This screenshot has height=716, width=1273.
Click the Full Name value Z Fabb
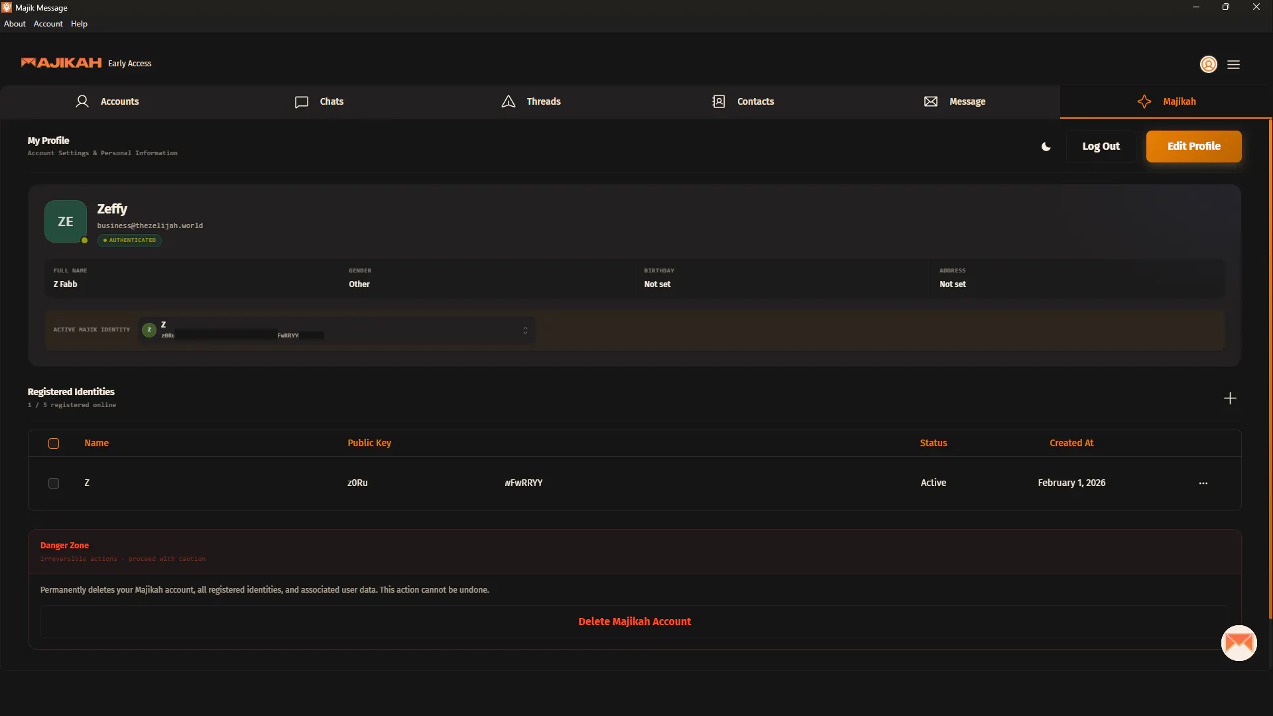coord(65,284)
